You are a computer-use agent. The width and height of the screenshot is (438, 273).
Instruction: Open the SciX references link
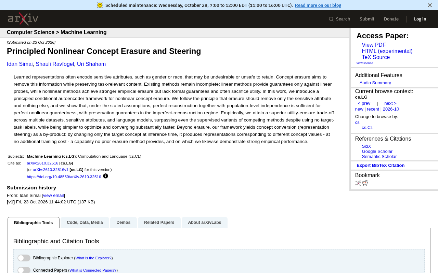[x=366, y=146]
